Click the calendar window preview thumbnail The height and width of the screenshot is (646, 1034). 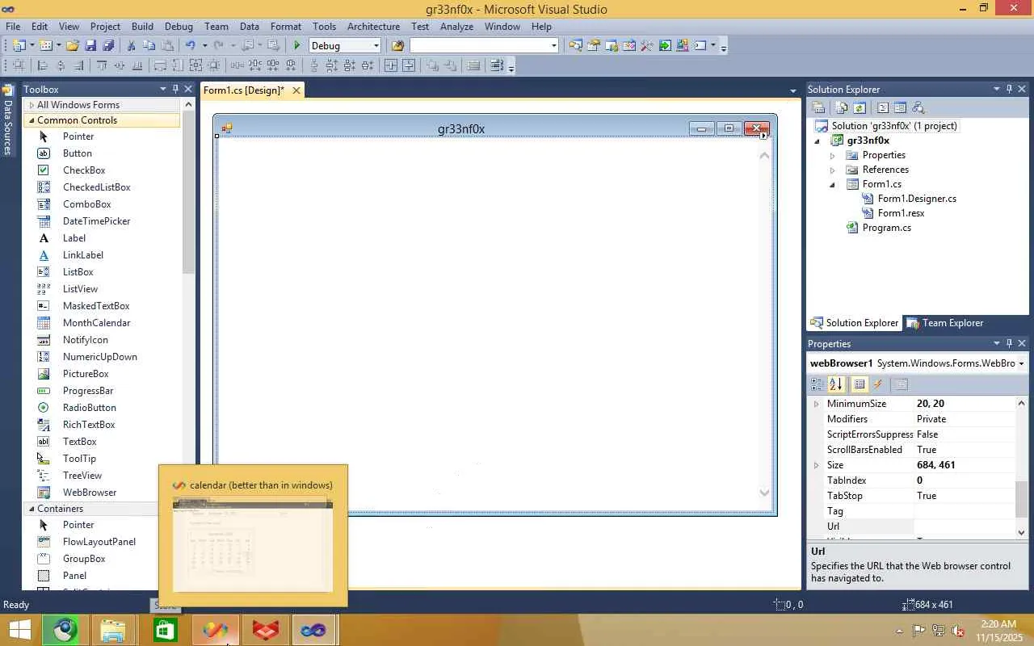tap(253, 545)
